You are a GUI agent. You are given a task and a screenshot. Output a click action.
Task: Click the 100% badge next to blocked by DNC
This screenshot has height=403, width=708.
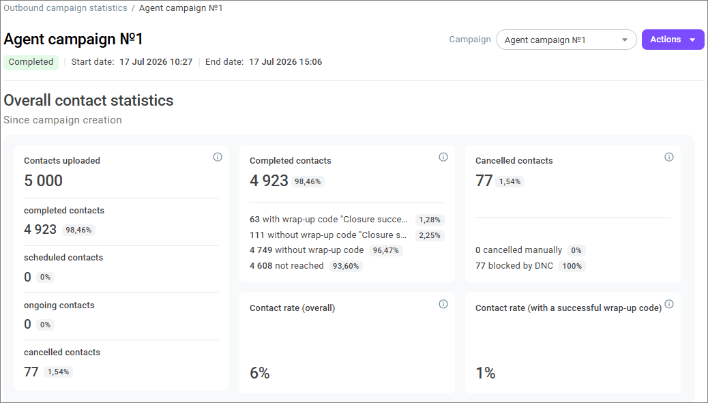(572, 266)
